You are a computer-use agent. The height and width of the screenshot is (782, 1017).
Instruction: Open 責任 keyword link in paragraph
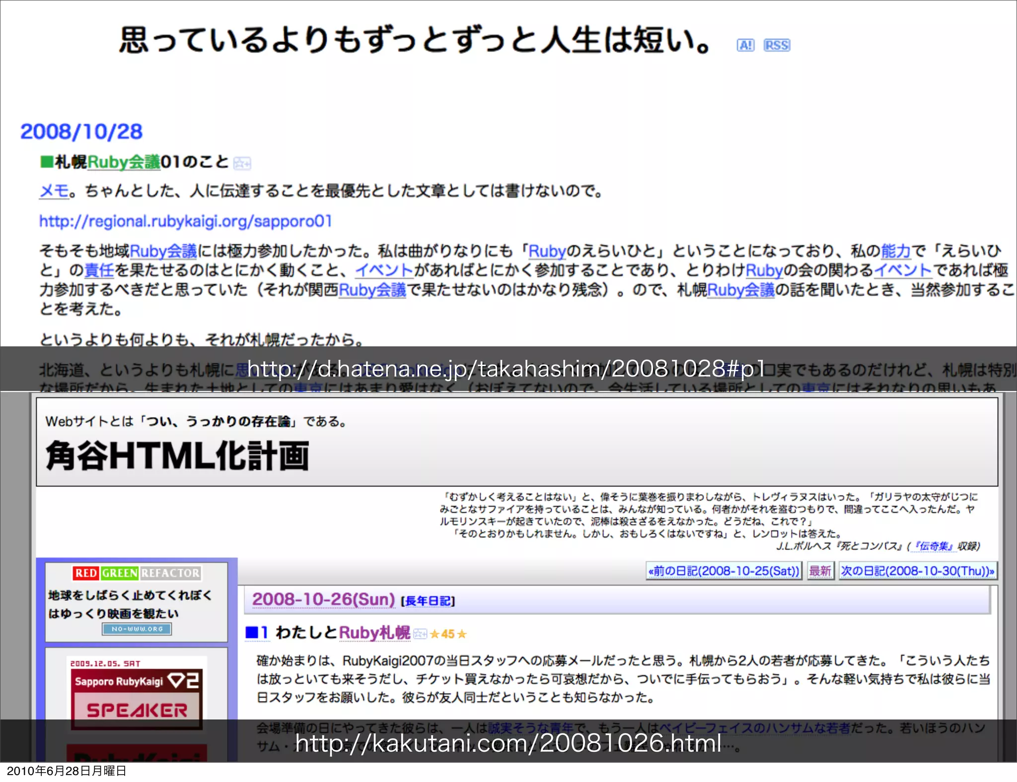[x=100, y=270]
